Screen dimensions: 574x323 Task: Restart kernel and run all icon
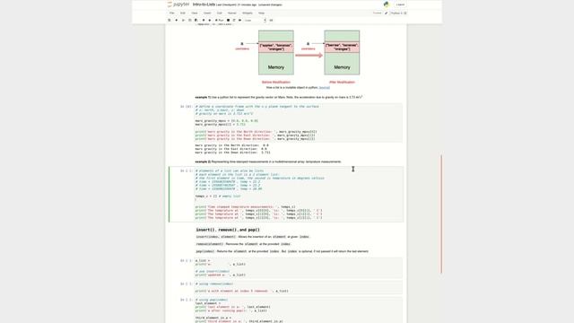(x=239, y=20)
